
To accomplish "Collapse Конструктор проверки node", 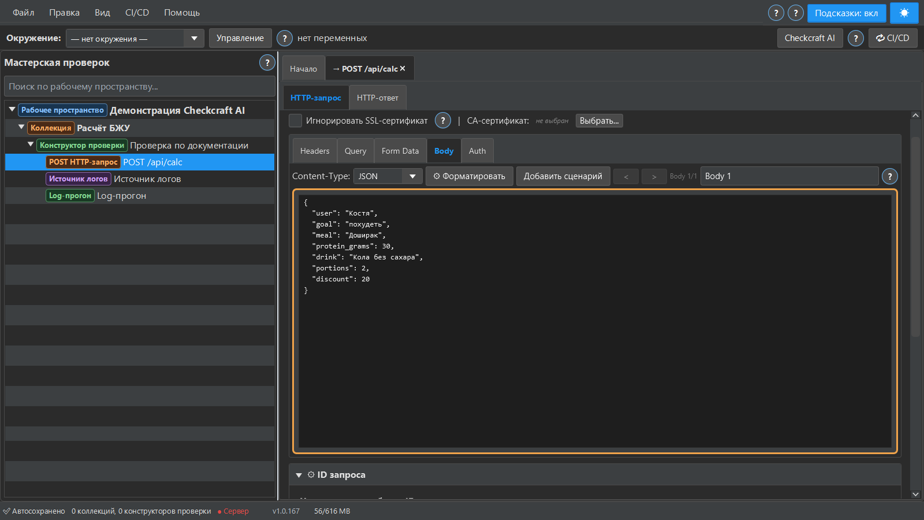I will (x=31, y=144).
